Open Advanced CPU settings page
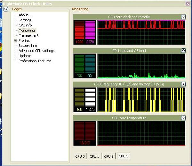Screen dimensions: 192x166 36,51
